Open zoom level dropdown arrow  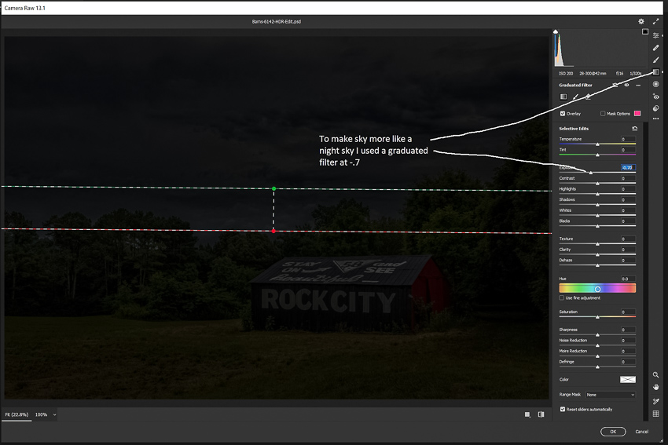tap(54, 414)
